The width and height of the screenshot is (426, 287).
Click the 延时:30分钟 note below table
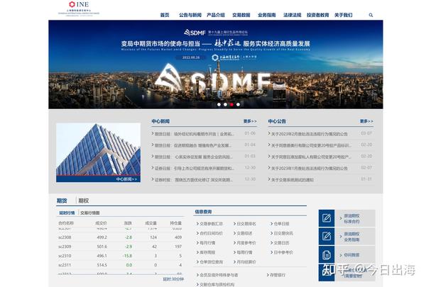(173, 279)
